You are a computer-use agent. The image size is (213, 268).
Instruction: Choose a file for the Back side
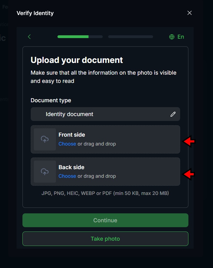tap(67, 176)
